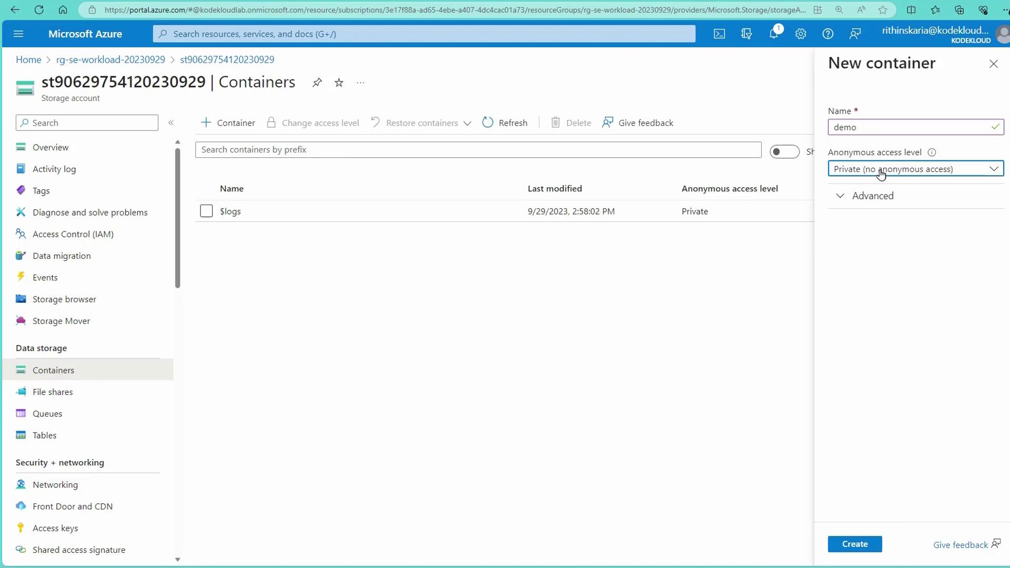Toggle the show deleted containers switch

tap(784, 151)
